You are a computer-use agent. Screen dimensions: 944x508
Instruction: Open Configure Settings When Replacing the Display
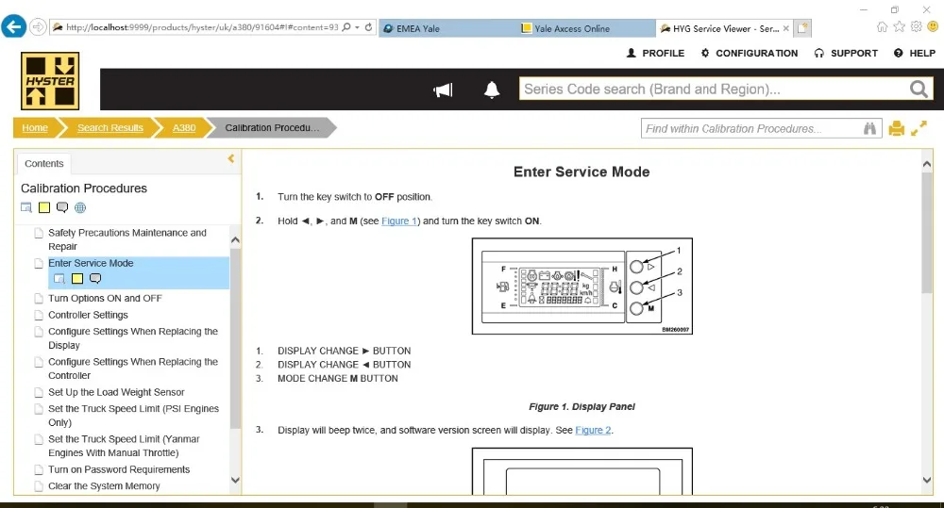click(x=133, y=337)
